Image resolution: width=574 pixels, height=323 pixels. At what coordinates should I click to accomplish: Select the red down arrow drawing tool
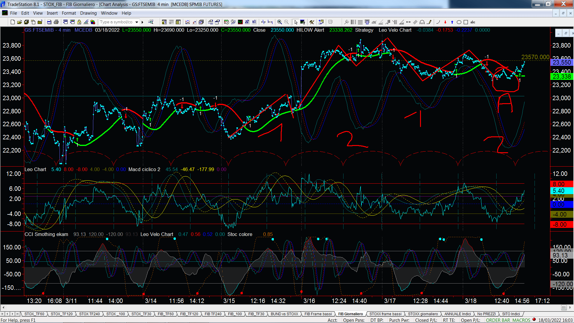pyautogui.click(x=445, y=22)
